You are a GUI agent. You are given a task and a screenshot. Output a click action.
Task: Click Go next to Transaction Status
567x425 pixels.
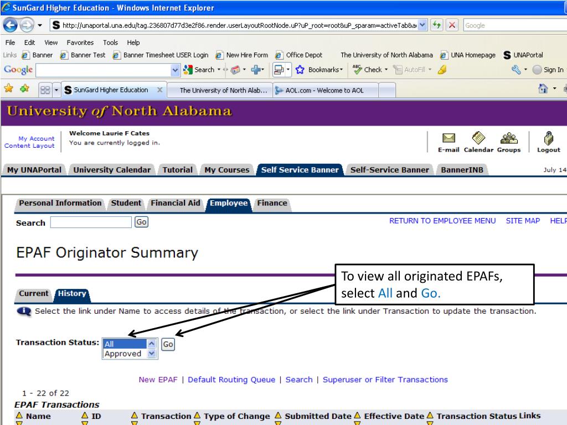[168, 344]
